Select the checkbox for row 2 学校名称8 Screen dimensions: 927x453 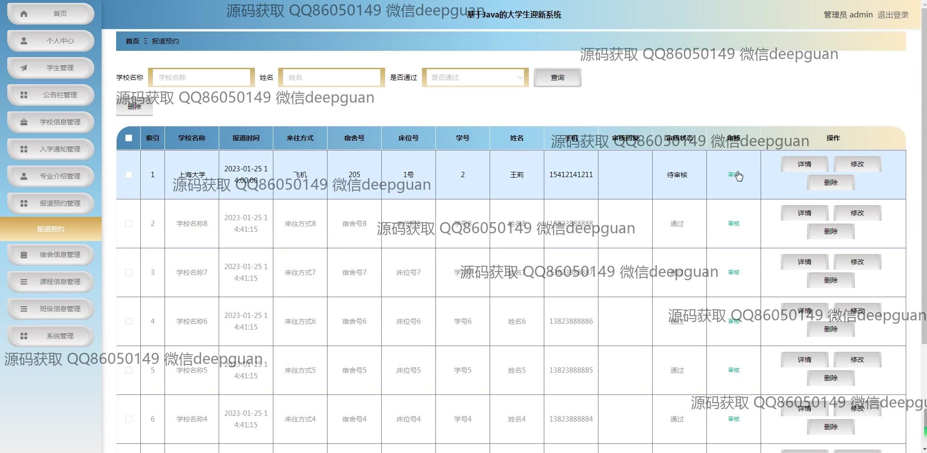[x=129, y=224]
